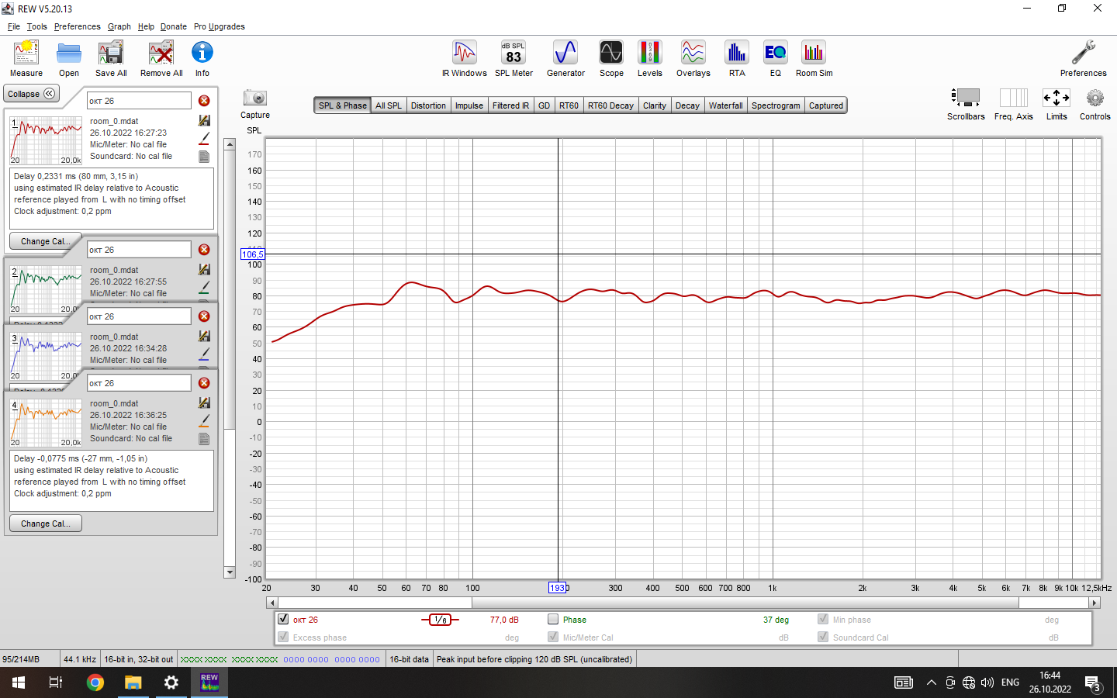1117x698 pixels.
Task: Save all measurements with Save All
Action: point(111,59)
